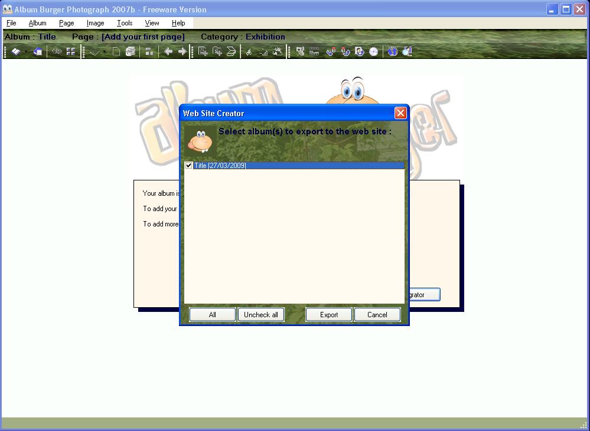The image size is (590, 431).
Task: Click the checkmark toolbar icon
Action: 94,51
